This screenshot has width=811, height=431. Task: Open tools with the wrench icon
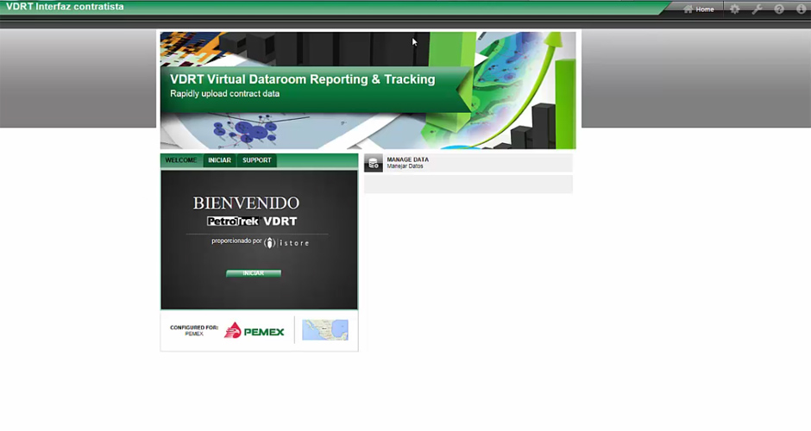coord(757,9)
